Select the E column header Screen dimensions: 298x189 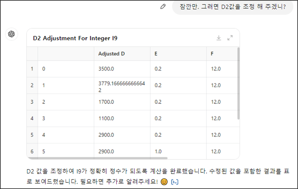(156, 54)
